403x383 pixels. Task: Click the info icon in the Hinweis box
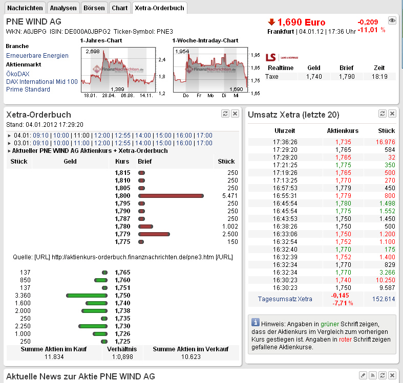point(256,322)
